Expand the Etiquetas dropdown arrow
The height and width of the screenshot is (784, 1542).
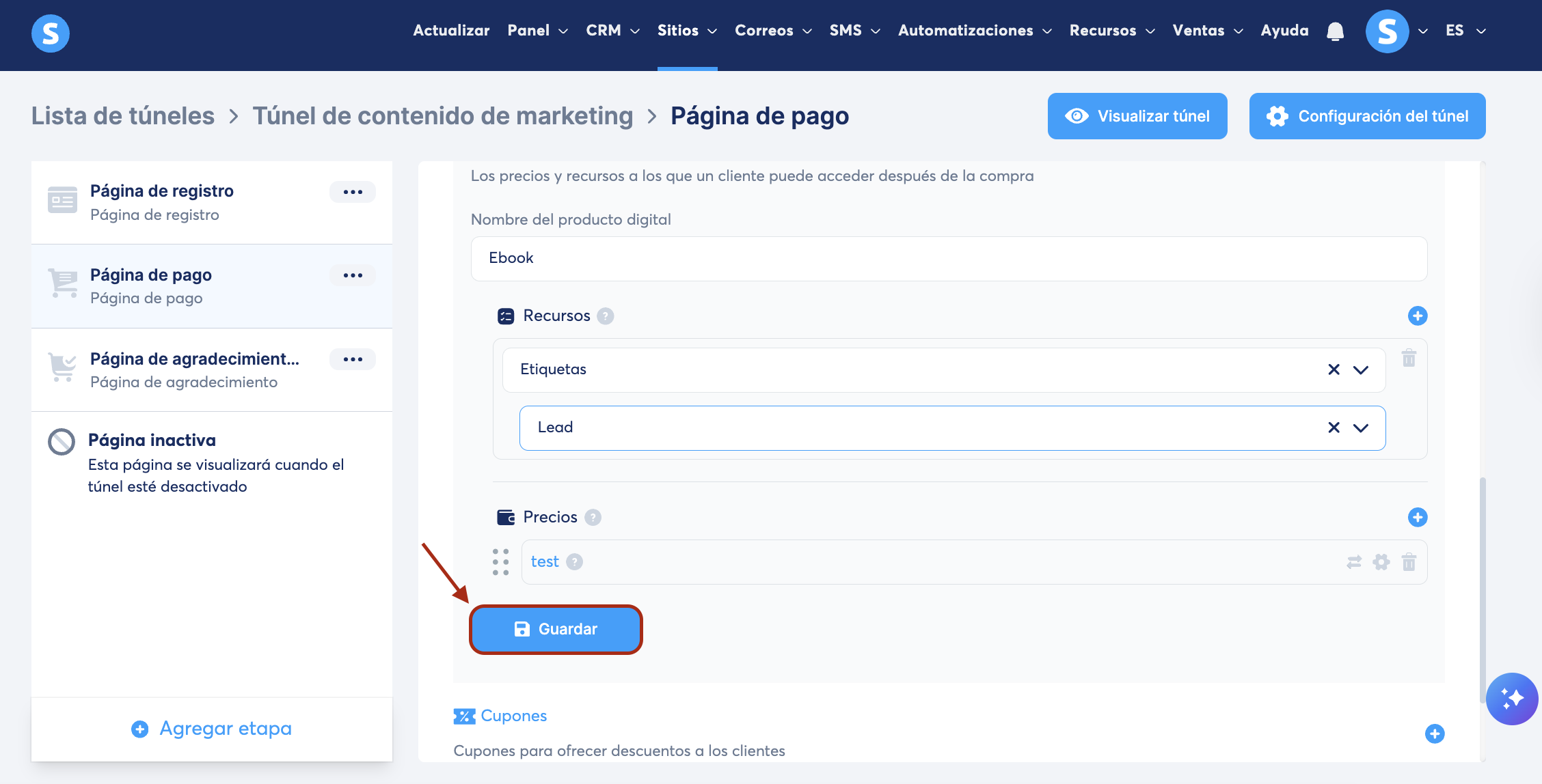(x=1361, y=369)
